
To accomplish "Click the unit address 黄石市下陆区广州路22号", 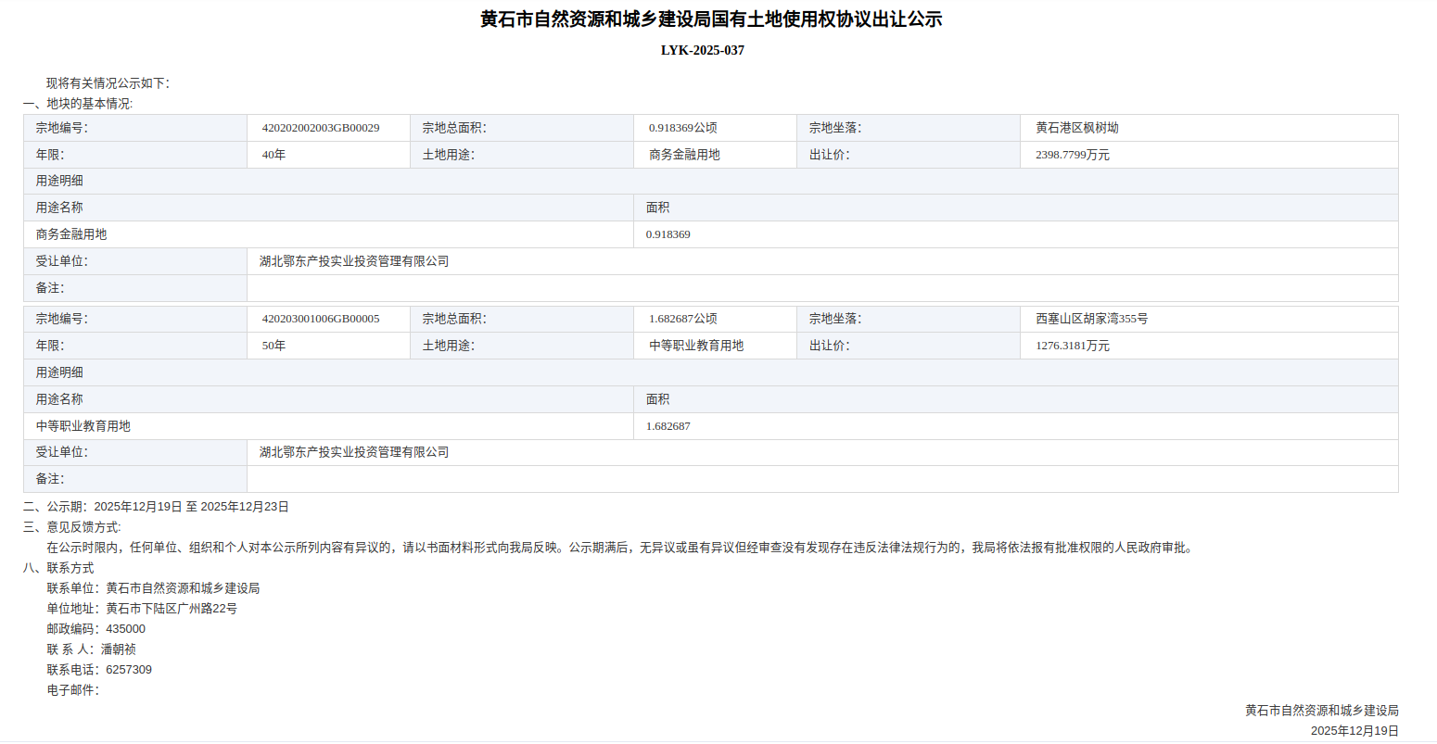I will 172,609.
